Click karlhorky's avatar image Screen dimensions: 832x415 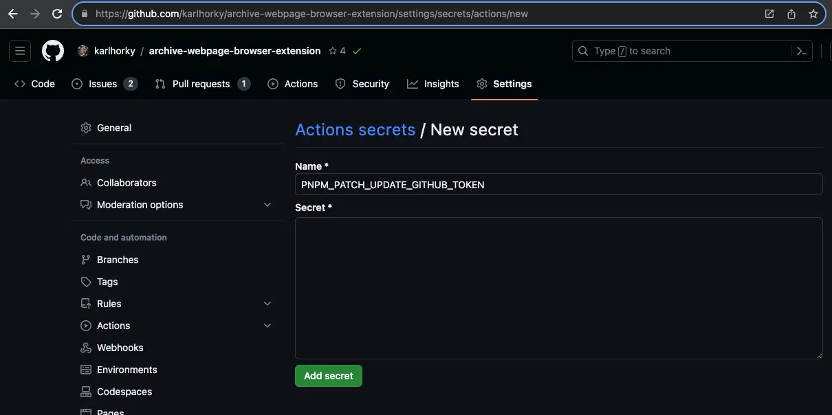(x=83, y=51)
